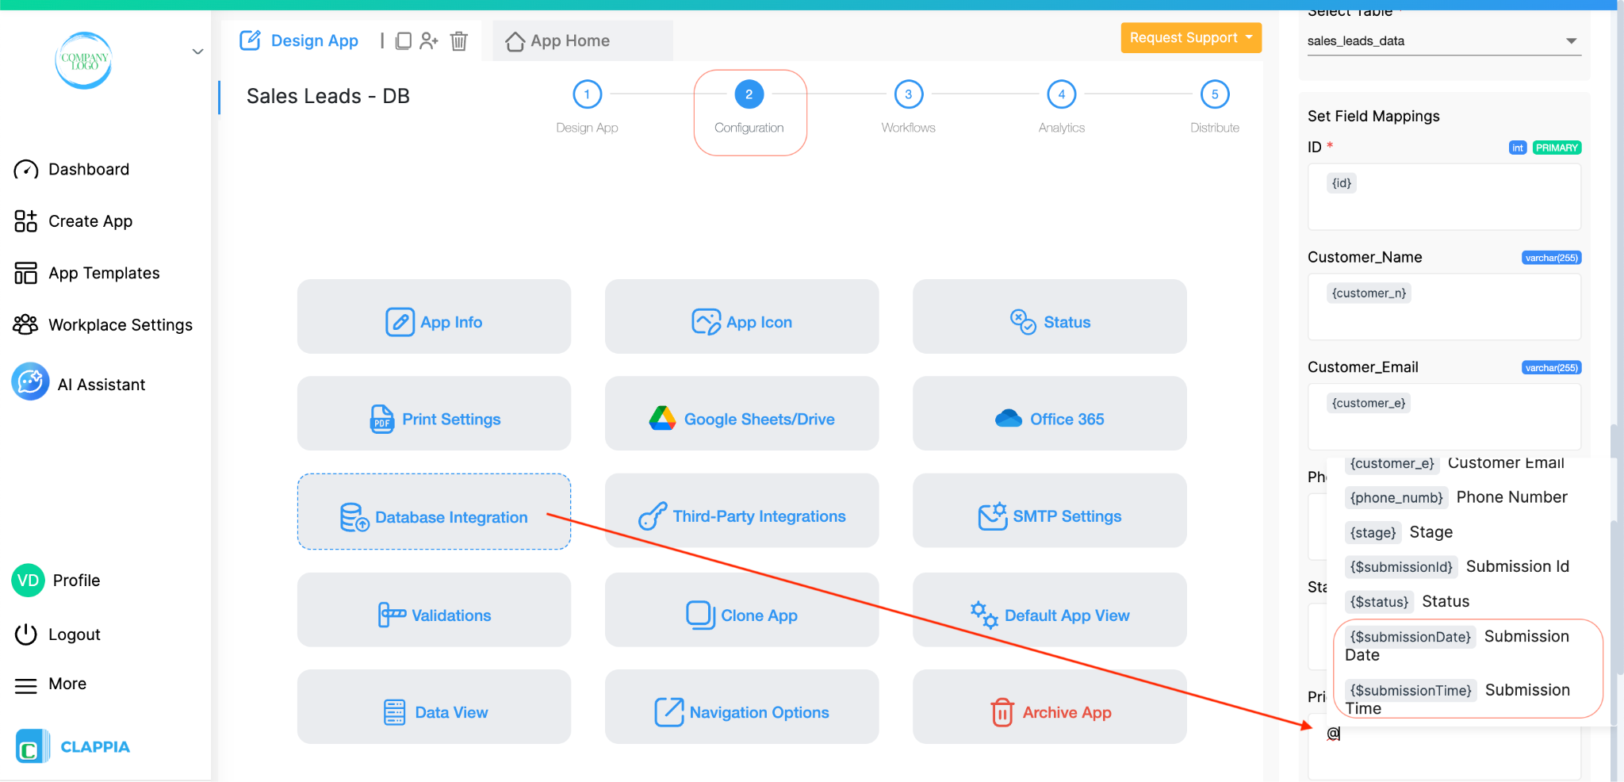This screenshot has width=1624, height=782.
Task: Open App Templates from the sidebar
Action: click(102, 273)
